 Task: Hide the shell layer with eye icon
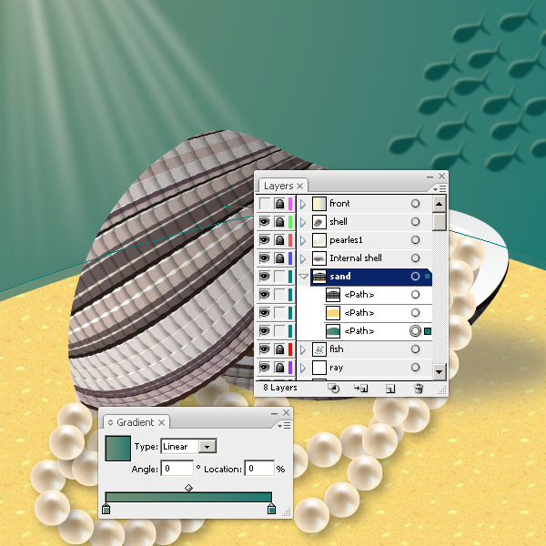pyautogui.click(x=265, y=222)
